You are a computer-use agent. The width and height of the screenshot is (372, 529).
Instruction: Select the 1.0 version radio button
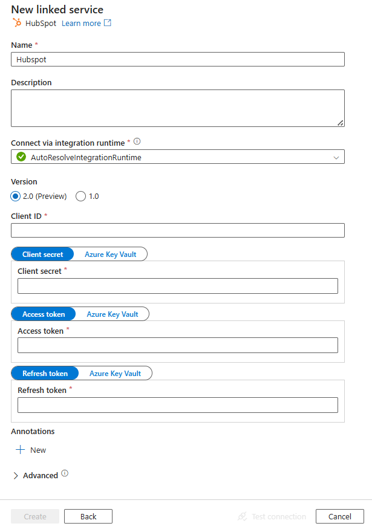(x=80, y=196)
